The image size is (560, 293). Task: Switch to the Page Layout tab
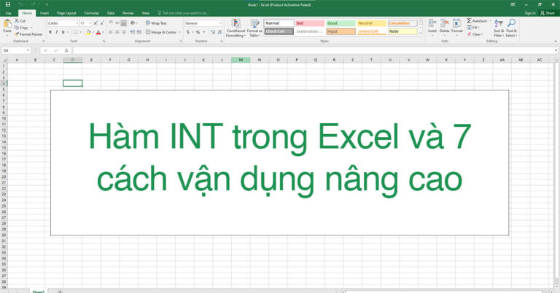coord(66,13)
